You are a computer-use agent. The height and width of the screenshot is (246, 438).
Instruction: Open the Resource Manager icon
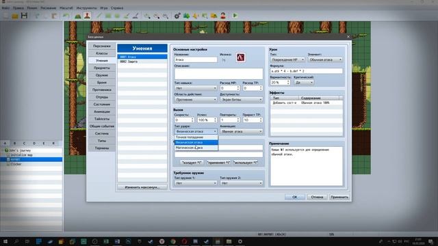[x=214, y=16]
